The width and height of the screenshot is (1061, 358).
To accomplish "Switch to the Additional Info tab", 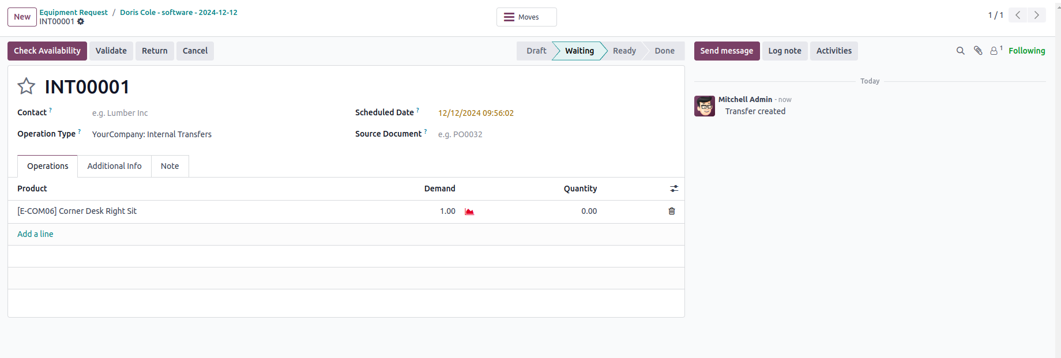I will click(114, 166).
